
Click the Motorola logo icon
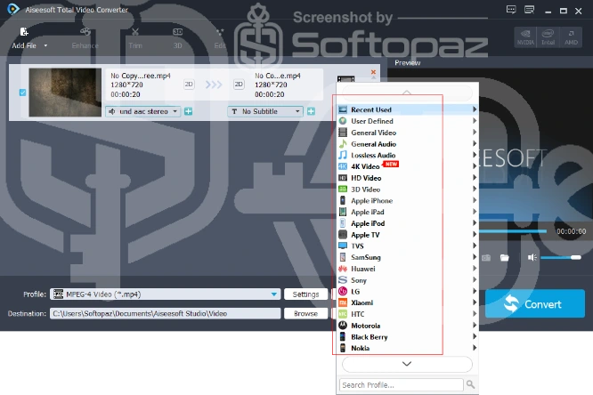343,326
